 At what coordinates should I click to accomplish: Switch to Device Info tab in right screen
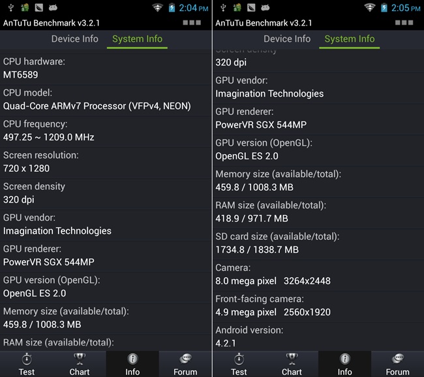[x=287, y=39]
